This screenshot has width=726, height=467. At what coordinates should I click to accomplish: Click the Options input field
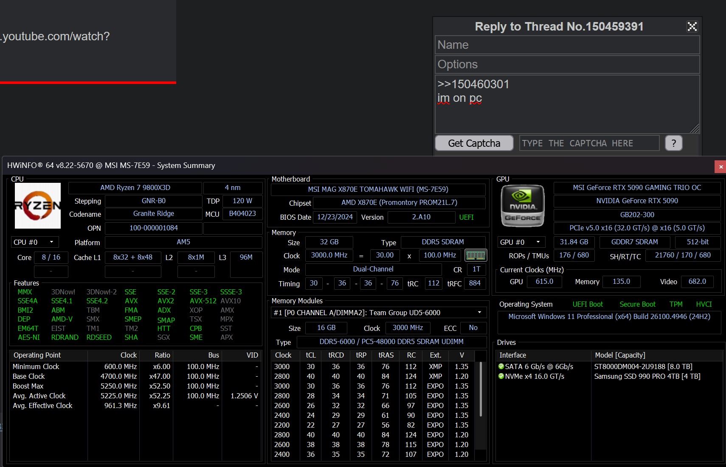[x=567, y=64]
